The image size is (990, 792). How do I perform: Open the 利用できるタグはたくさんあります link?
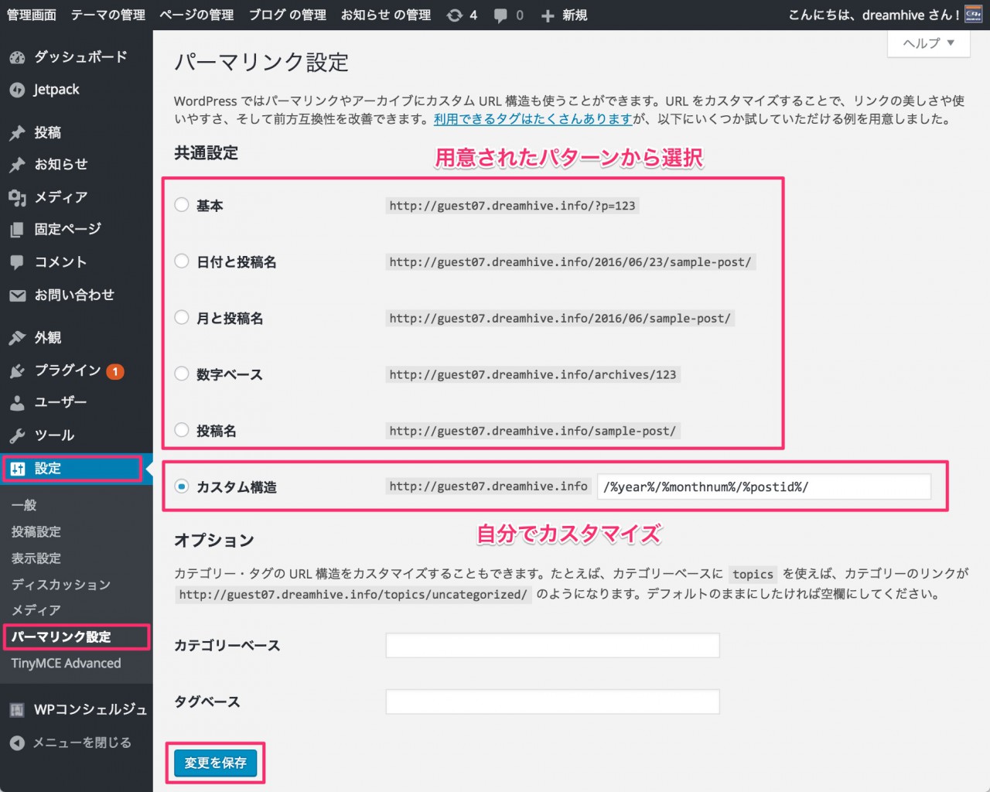(533, 119)
